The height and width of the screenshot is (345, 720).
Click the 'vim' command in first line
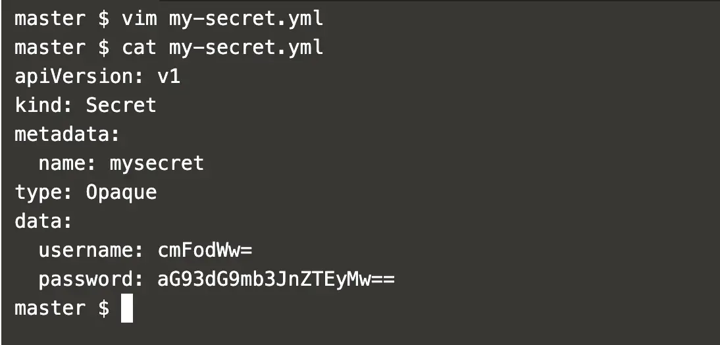140,19
